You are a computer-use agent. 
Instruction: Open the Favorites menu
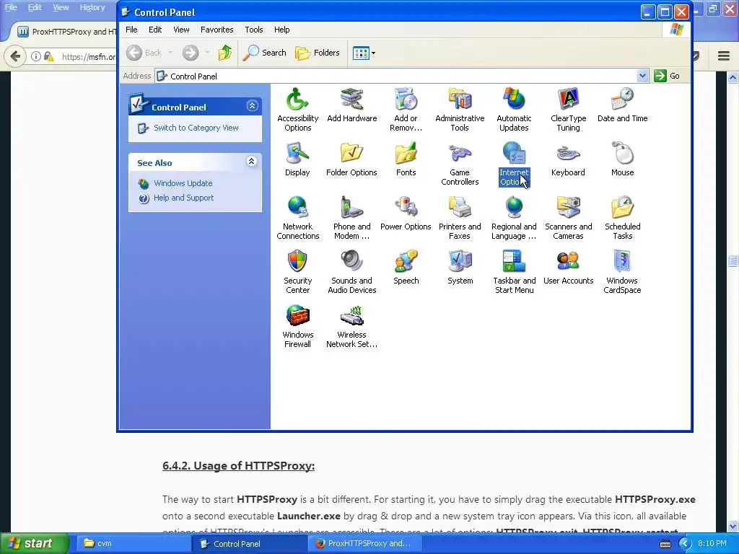(x=217, y=30)
